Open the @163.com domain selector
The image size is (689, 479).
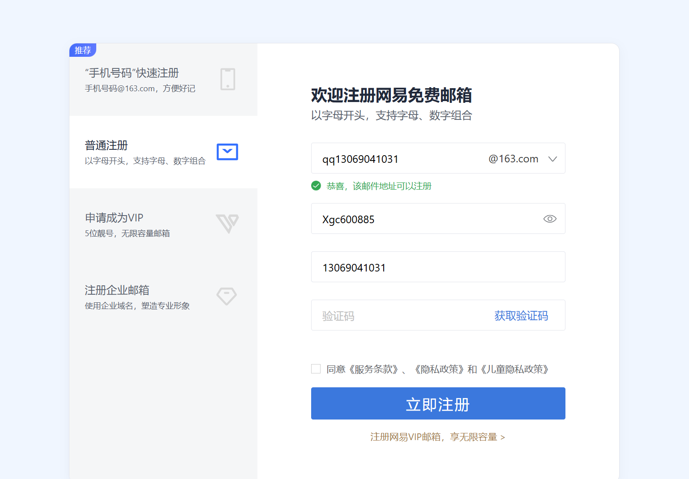513,159
